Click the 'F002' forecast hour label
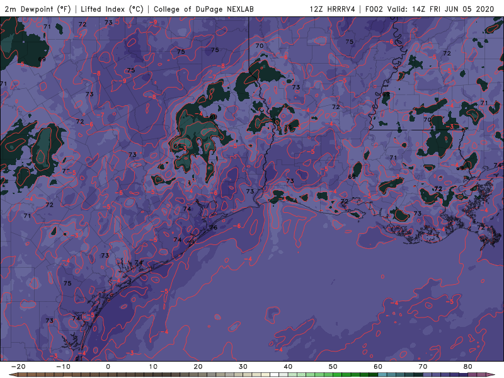Screen dimensions: 504x378 click(x=374, y=9)
